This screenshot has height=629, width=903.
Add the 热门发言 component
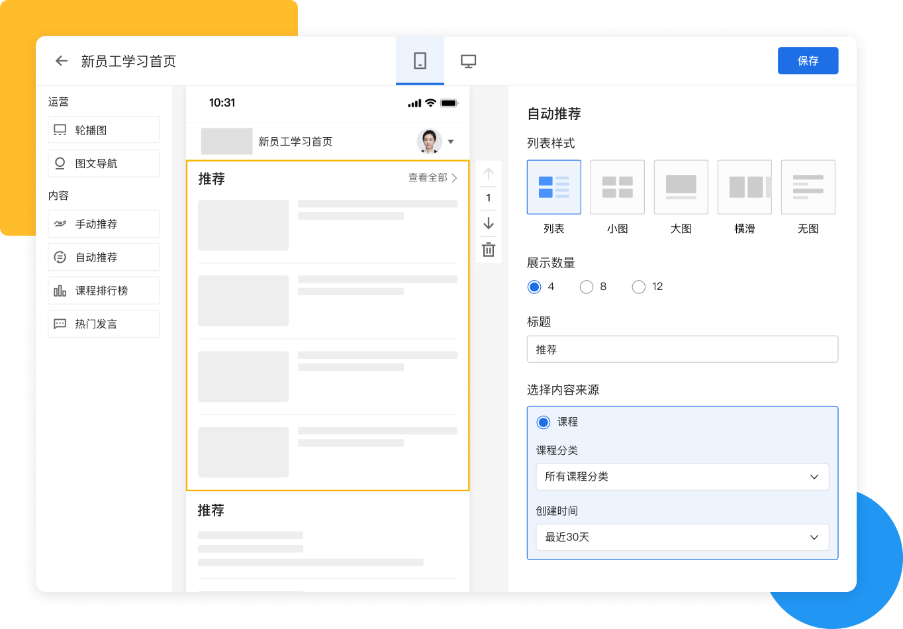pyautogui.click(x=104, y=324)
